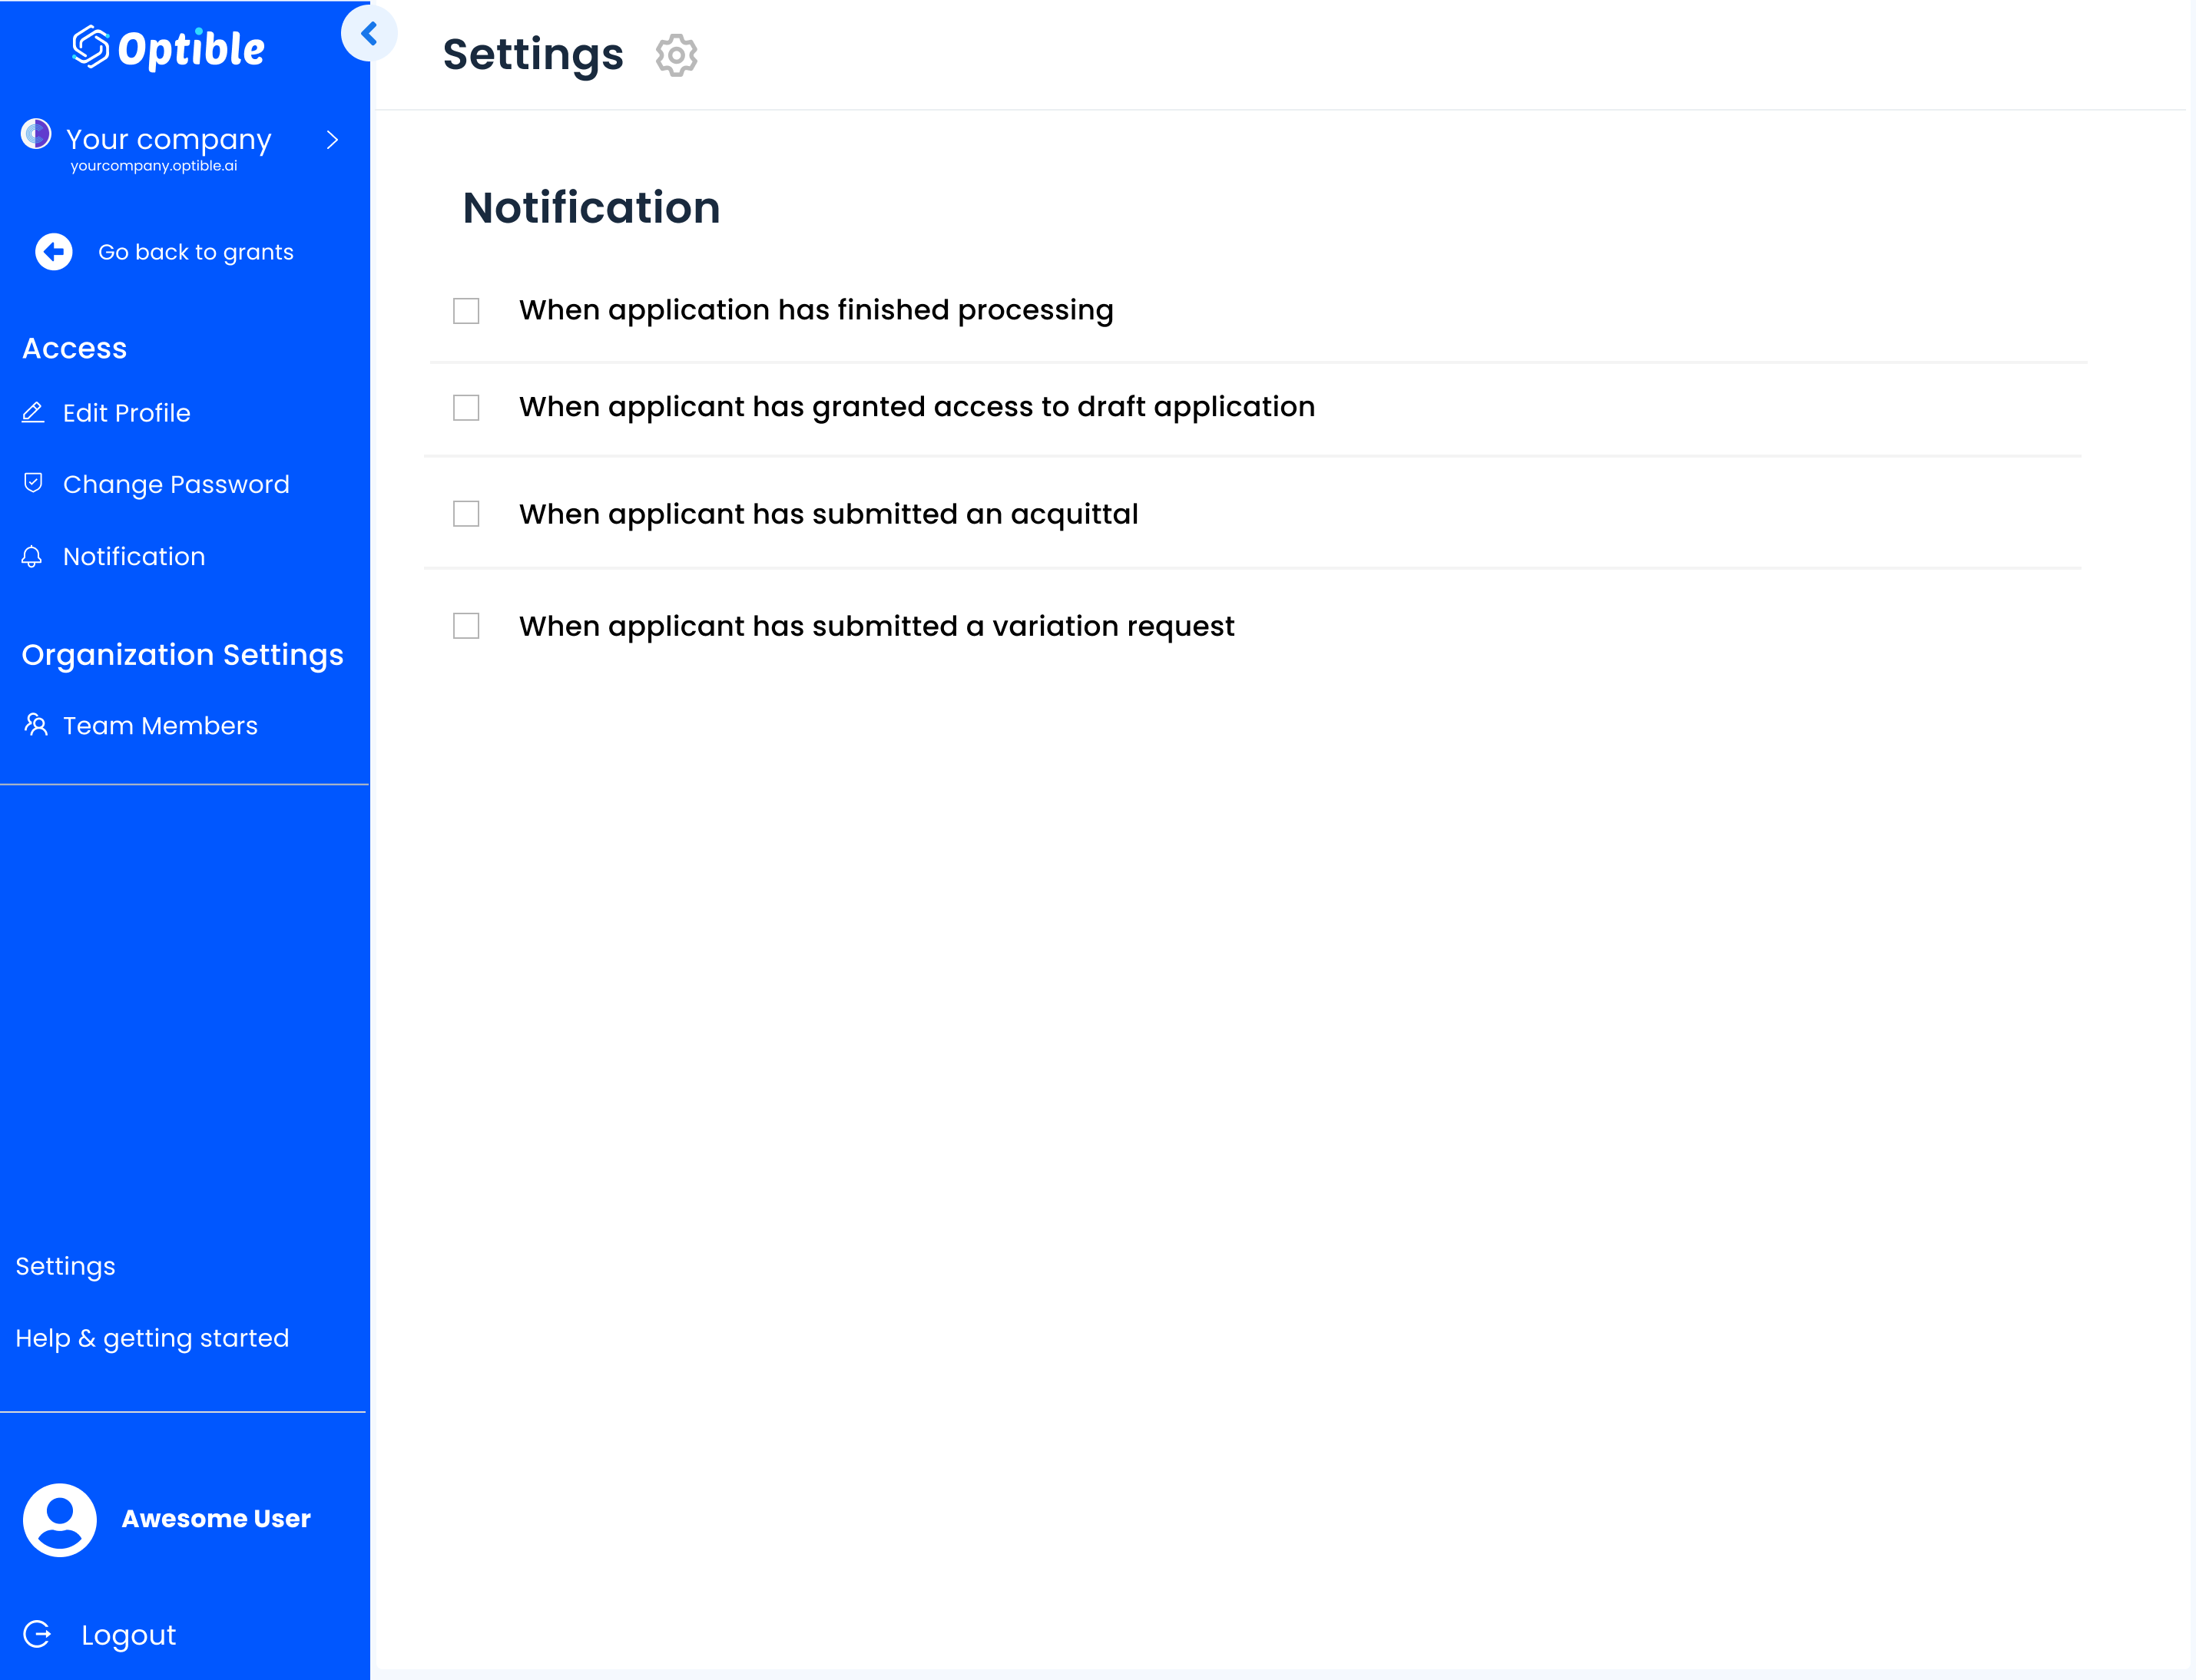Click the settings gear icon beside the title

pos(676,55)
